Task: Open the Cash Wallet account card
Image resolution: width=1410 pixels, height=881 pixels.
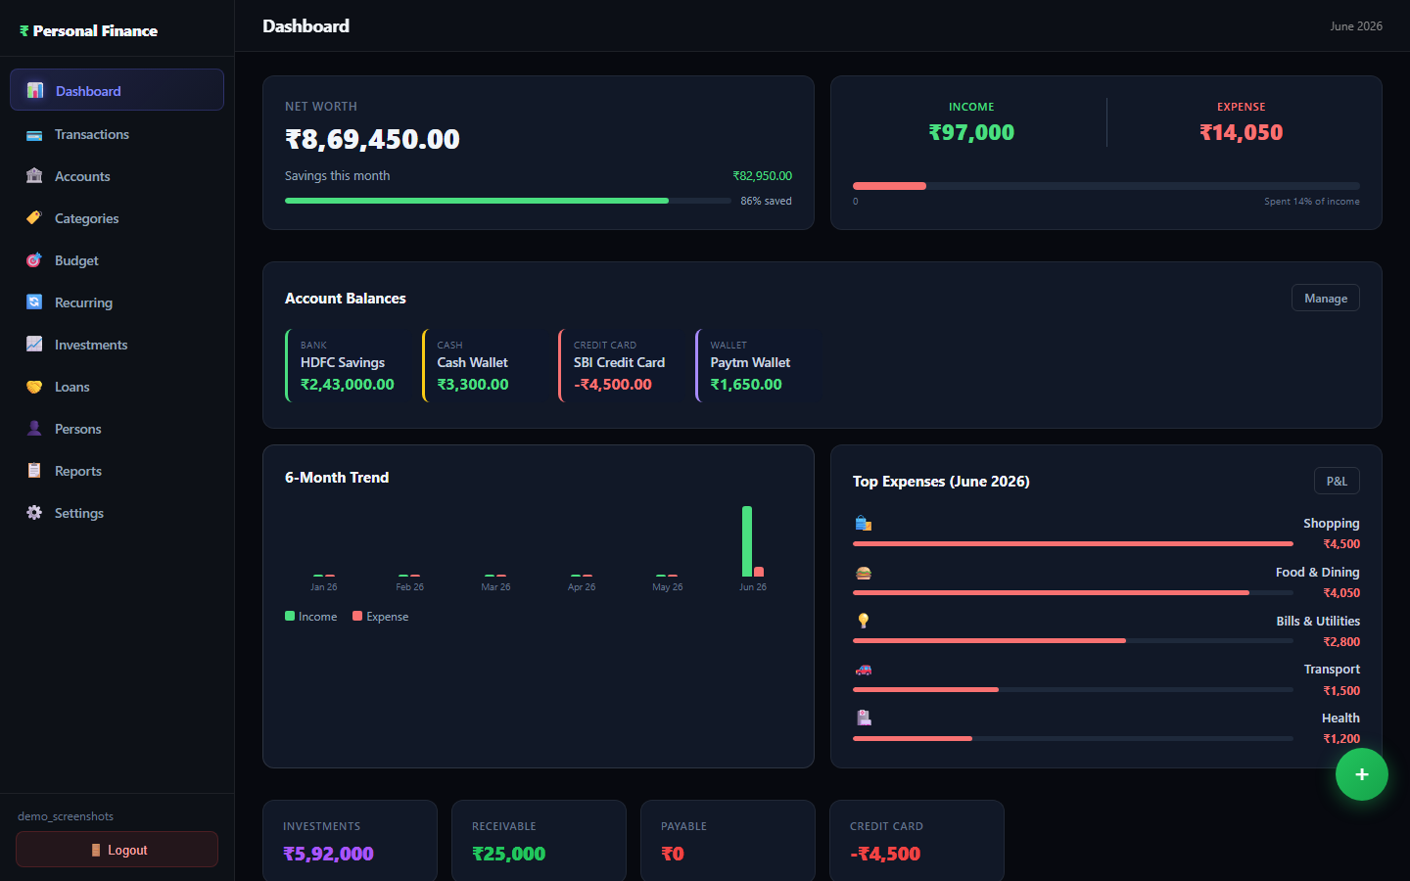Action: tap(483, 366)
